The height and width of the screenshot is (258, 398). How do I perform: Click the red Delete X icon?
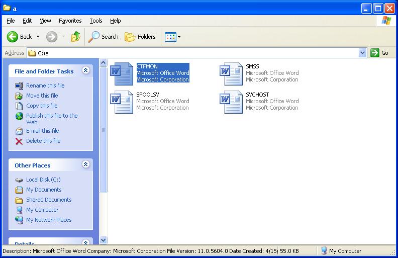pos(19,141)
